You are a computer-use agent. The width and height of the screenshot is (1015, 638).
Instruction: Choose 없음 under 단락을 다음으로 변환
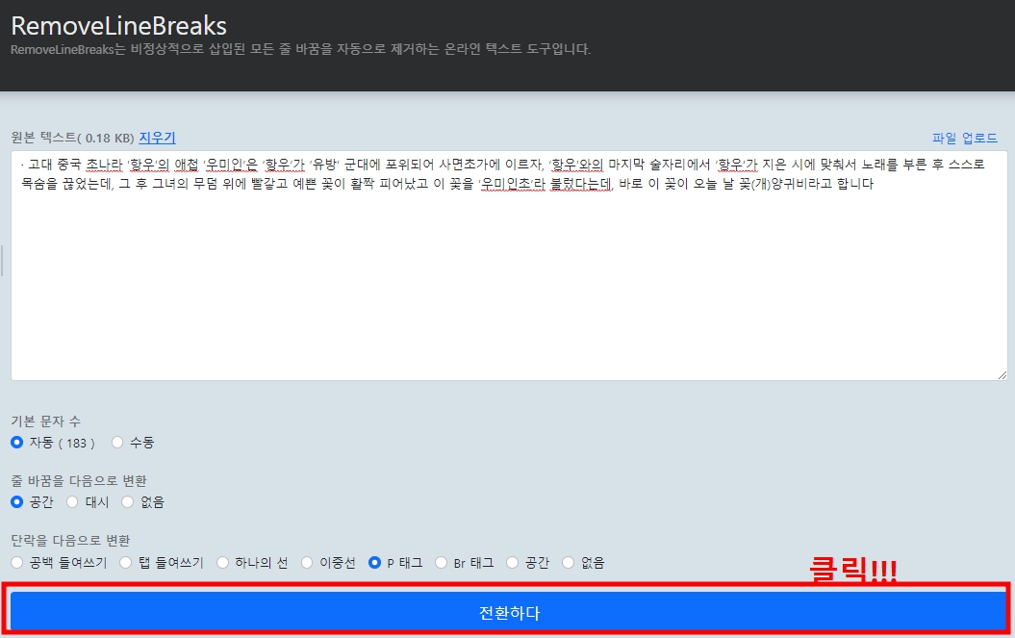[568, 562]
